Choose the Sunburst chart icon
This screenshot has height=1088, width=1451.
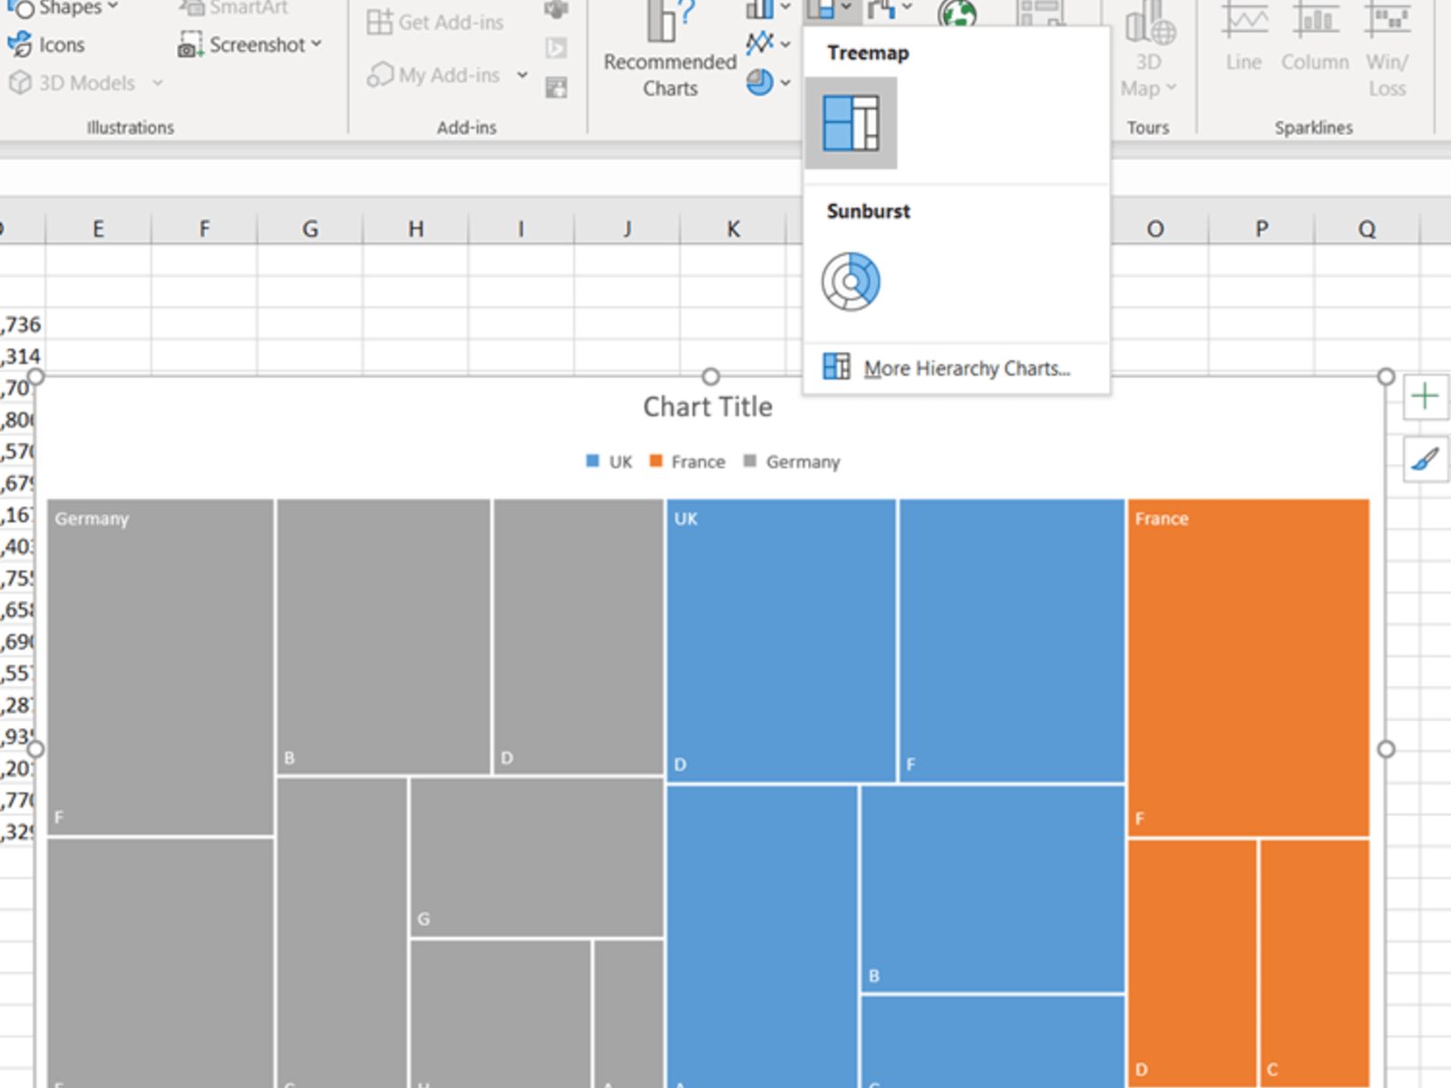(x=851, y=281)
